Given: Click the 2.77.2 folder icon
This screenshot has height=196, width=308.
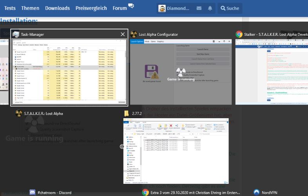Looking at the screenshot, I should tap(127, 114).
